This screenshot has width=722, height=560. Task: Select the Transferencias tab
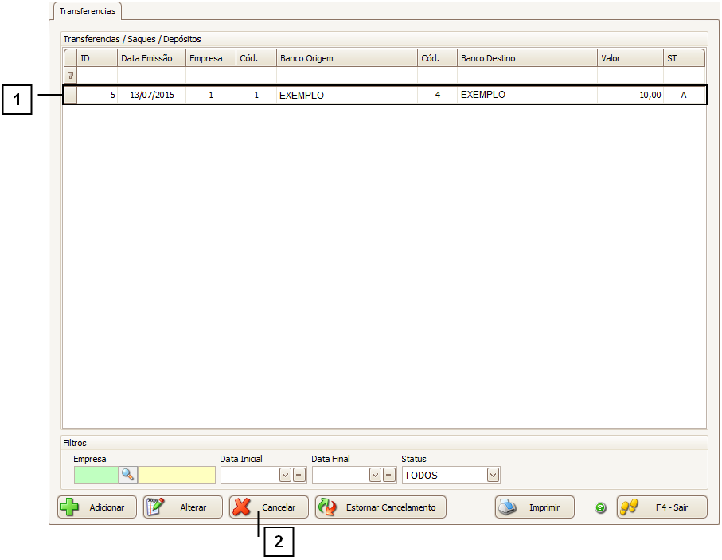87,11
